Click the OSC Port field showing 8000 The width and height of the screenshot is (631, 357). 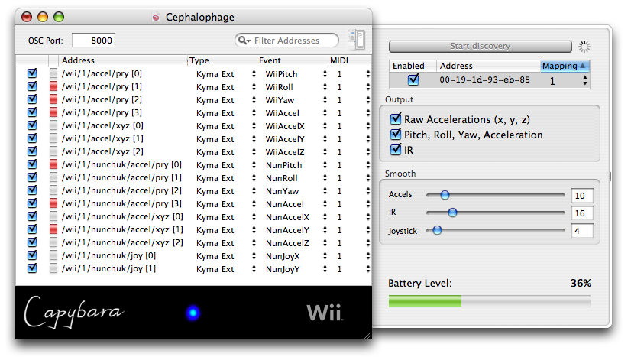tap(93, 41)
